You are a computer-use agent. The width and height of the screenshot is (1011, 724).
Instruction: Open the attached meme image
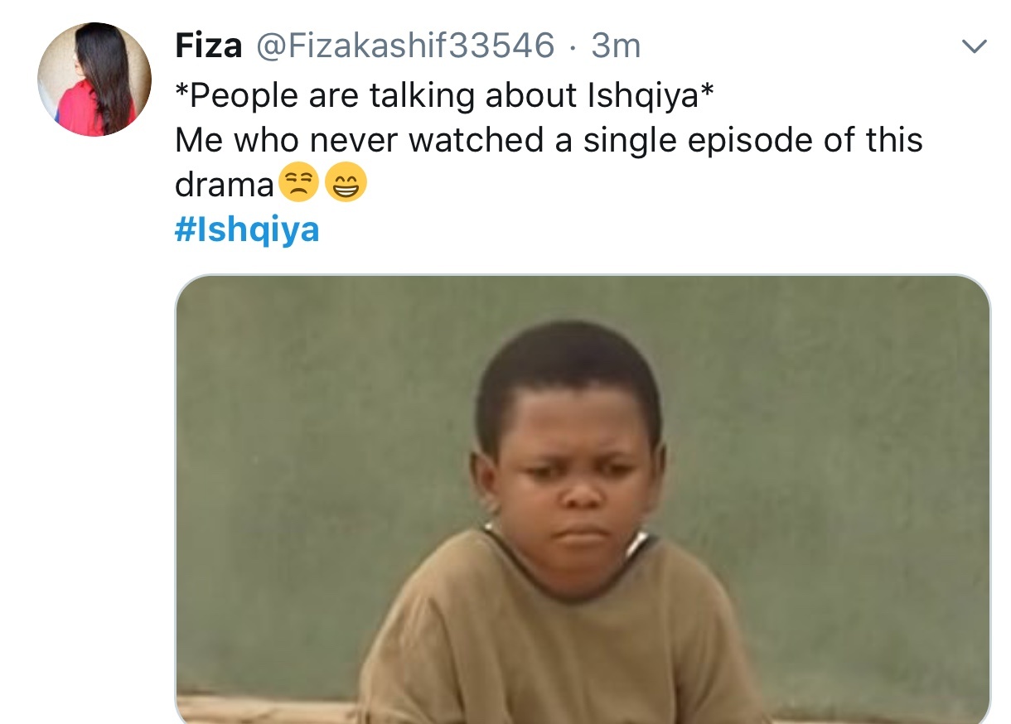point(583,499)
